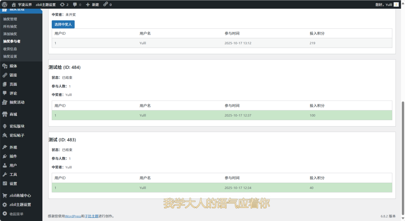Select 所有抽奖 submenu item
Viewport: 405px width, 221px height.
10,26
